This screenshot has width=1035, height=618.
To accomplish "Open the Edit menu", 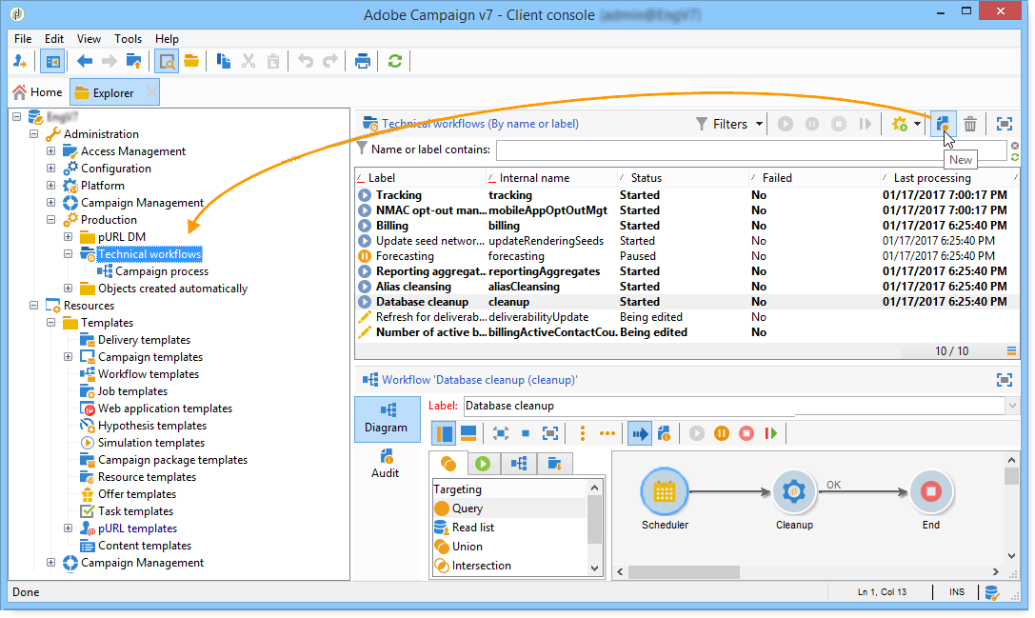I will coord(54,39).
